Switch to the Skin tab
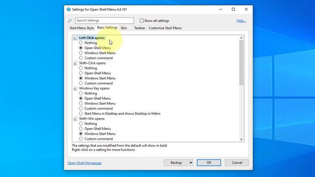 (124, 28)
